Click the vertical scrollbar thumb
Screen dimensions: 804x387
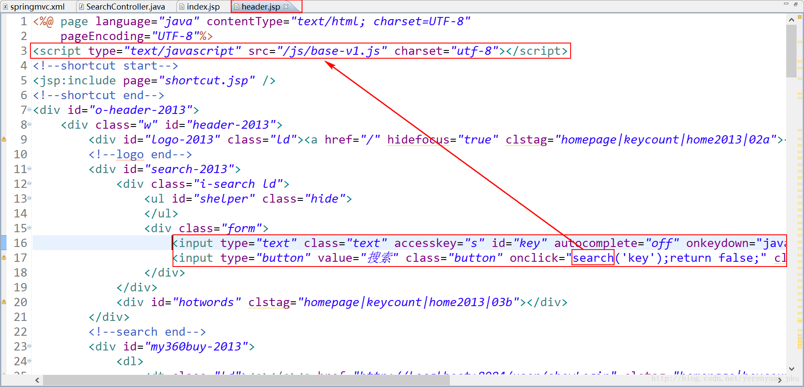tap(791, 51)
